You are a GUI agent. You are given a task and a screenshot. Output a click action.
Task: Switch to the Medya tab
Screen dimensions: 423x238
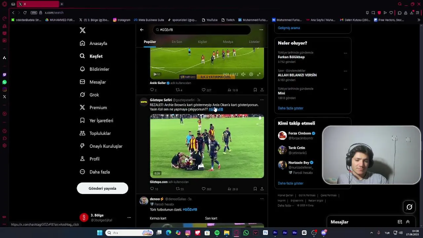click(x=228, y=42)
